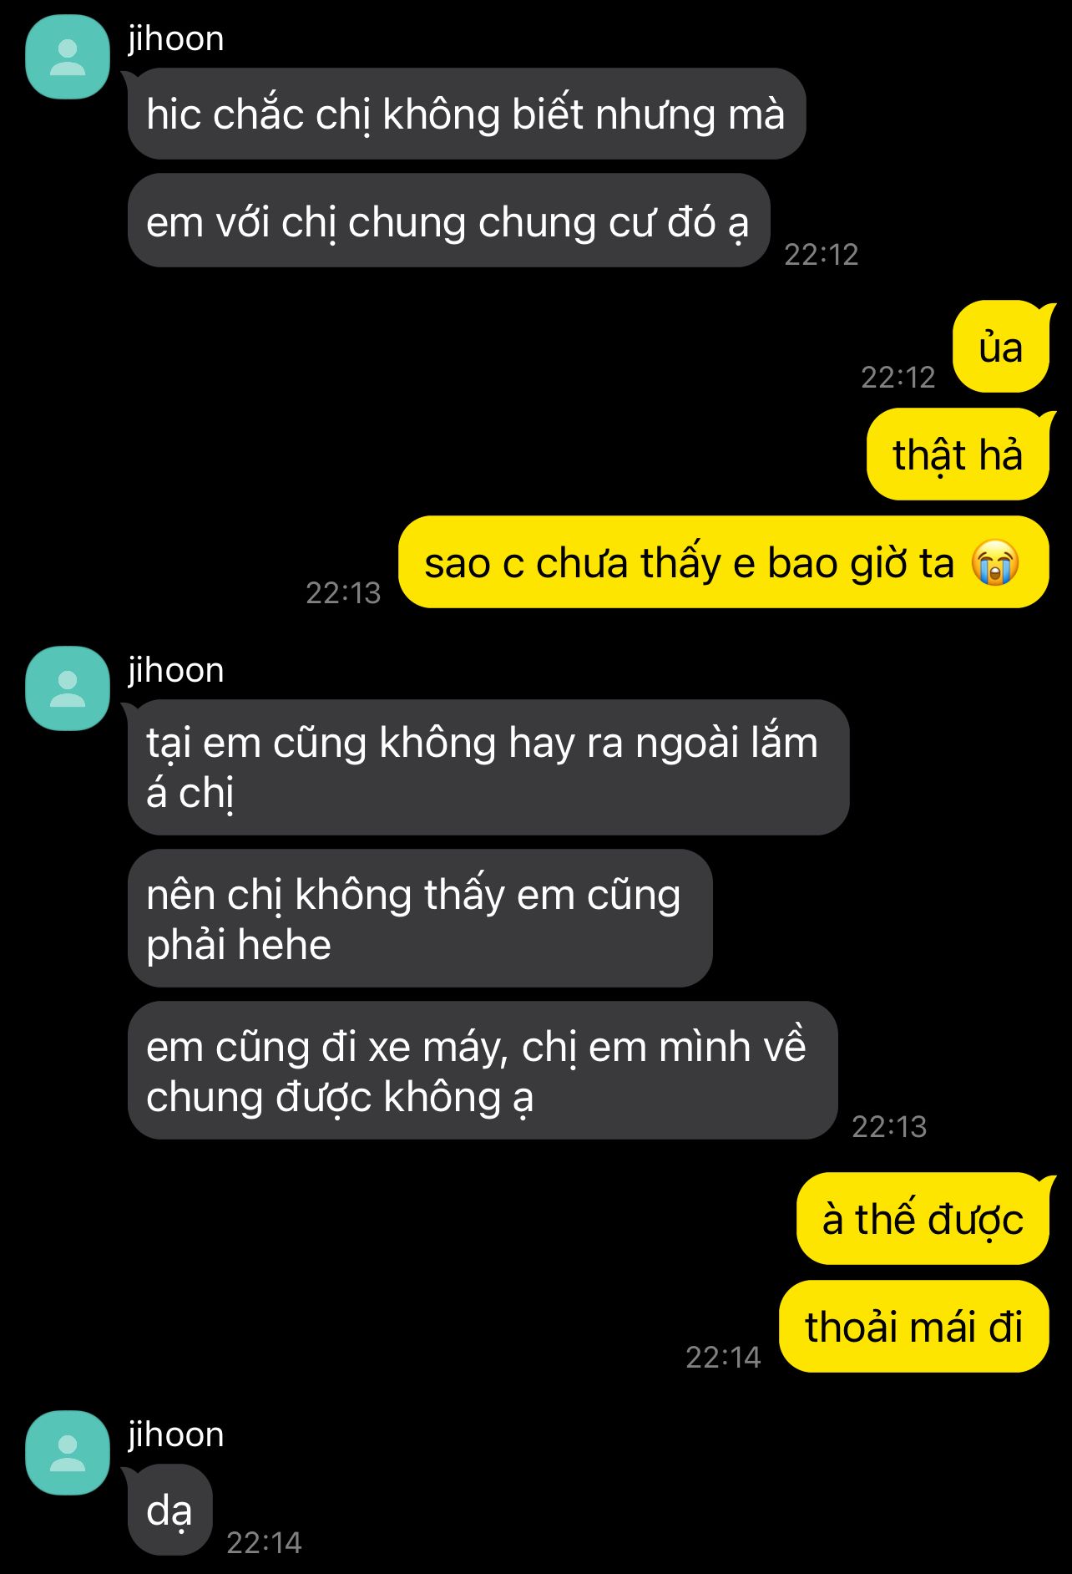
Task: Select the 'thoải mái đi' message bubble
Action: (914, 1327)
